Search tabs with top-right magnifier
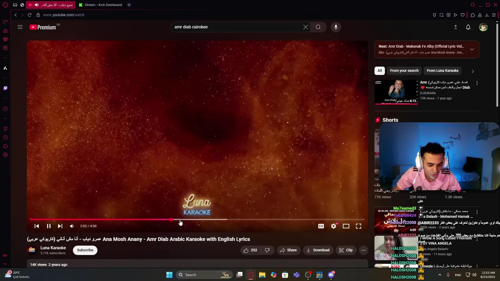This screenshot has width=500, height=281. [x=473, y=5]
